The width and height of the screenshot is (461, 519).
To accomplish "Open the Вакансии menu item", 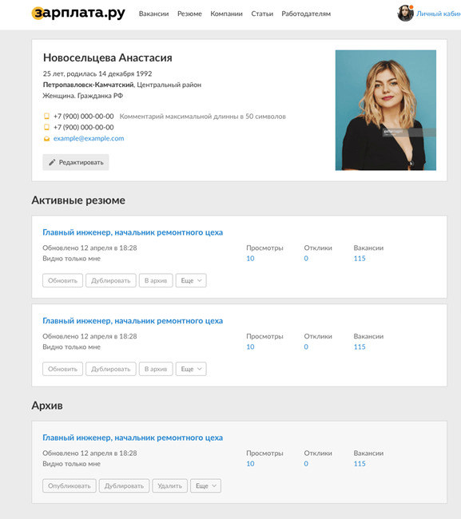I will click(x=153, y=14).
